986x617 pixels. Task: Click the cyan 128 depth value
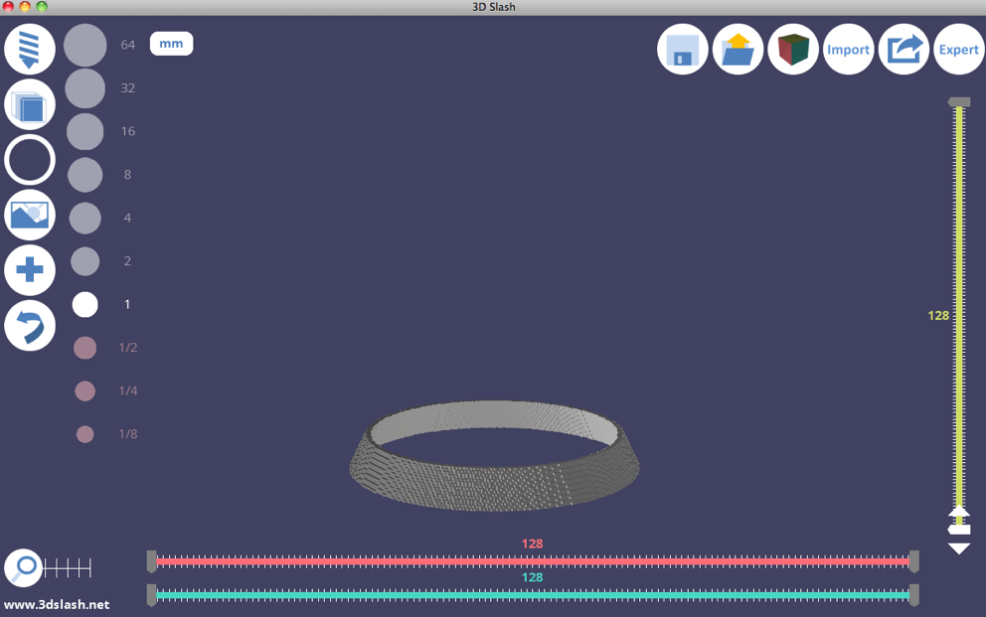coord(532,577)
